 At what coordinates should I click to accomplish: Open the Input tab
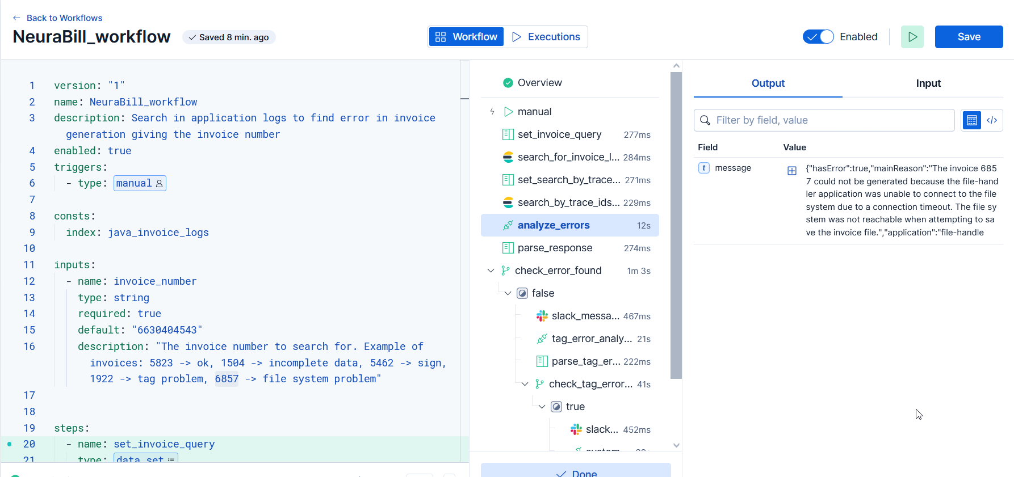coord(928,83)
